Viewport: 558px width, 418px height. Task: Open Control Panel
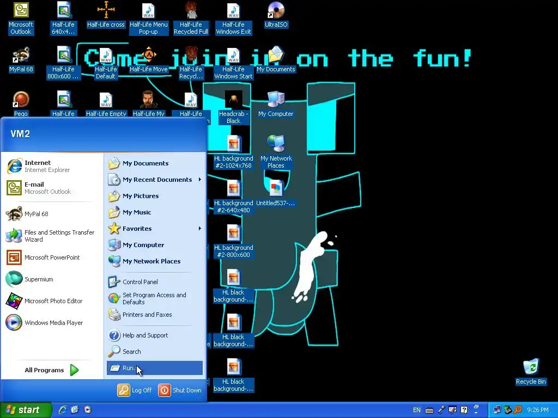[155, 282]
